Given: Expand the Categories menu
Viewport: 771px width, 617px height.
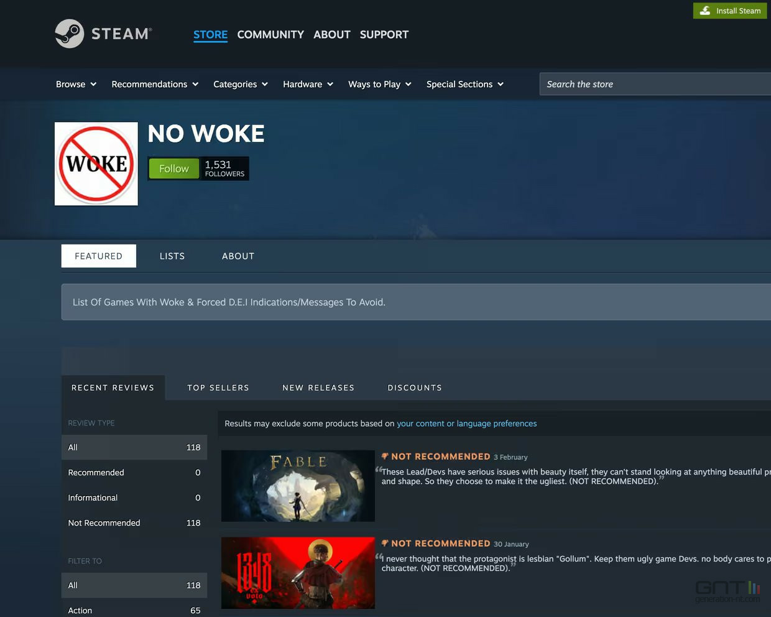Looking at the screenshot, I should pyautogui.click(x=240, y=84).
